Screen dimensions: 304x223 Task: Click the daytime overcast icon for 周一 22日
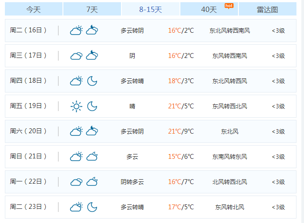coord(76,182)
